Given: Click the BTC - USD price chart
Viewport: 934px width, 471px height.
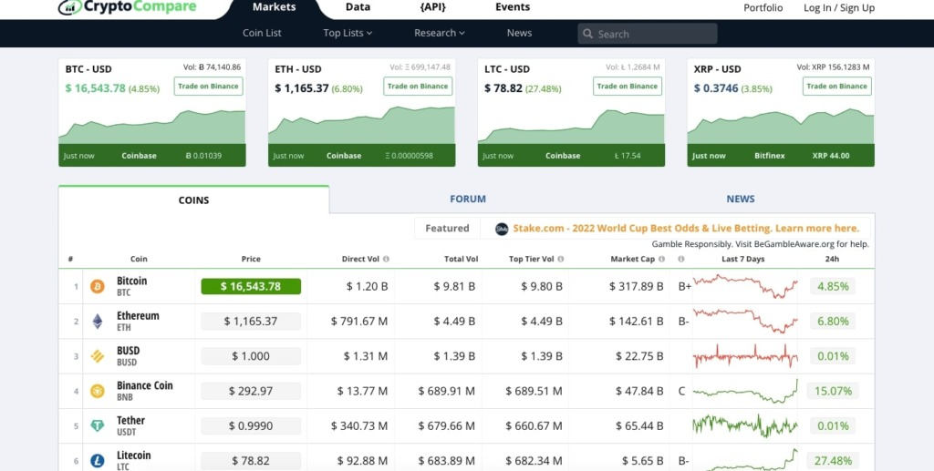Looking at the screenshot, I should coord(152,126).
